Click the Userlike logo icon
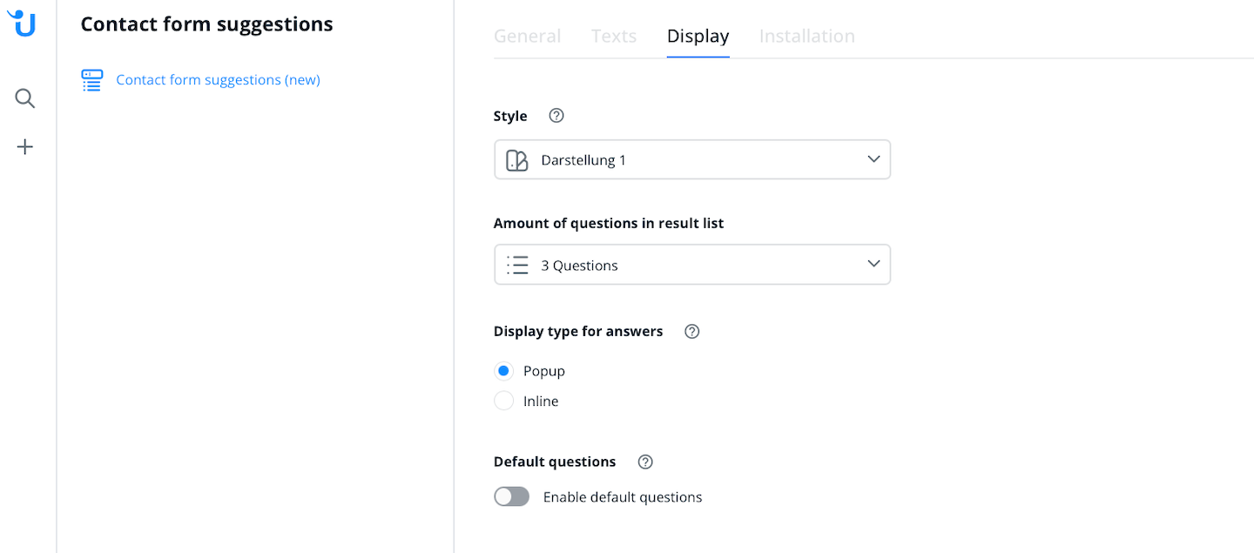The height and width of the screenshot is (553, 1254). [x=24, y=24]
